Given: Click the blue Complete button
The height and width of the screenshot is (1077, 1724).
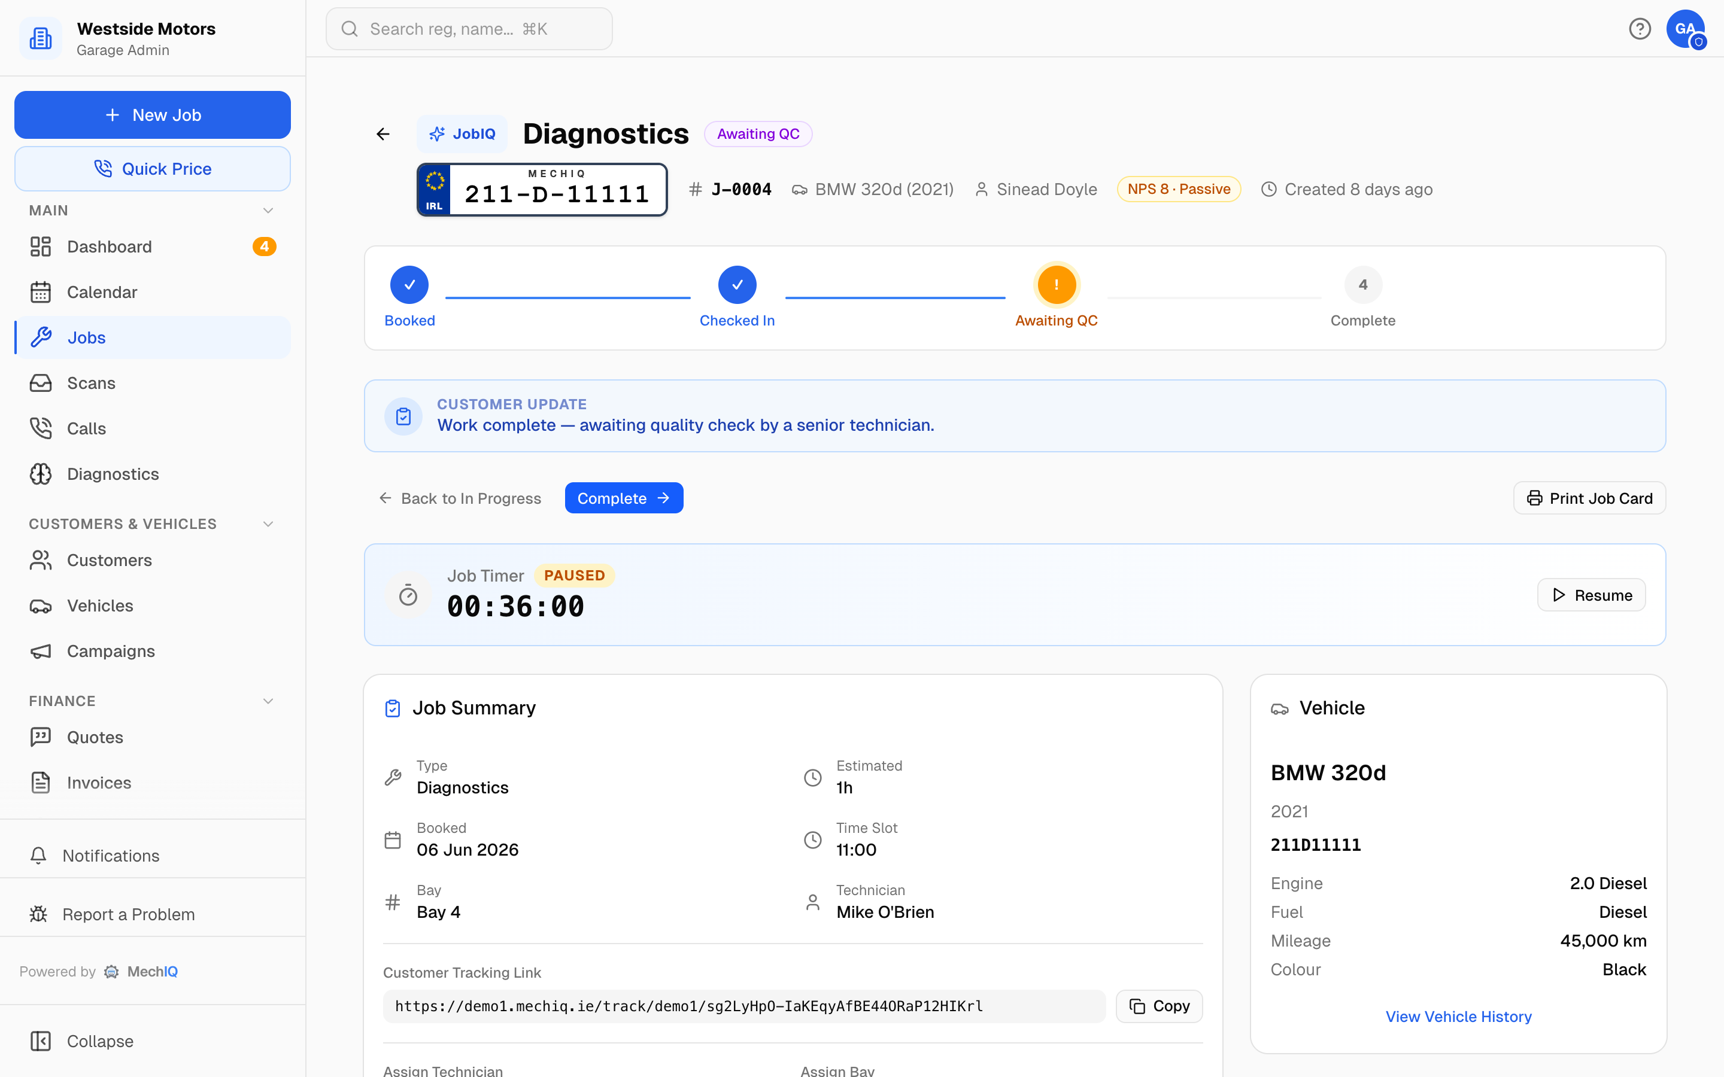Looking at the screenshot, I should [624, 498].
